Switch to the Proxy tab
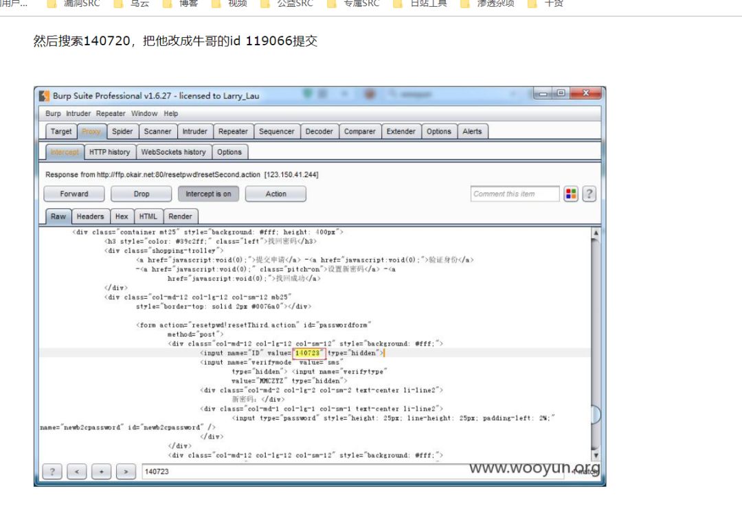This screenshot has height=524, width=742. [x=91, y=131]
